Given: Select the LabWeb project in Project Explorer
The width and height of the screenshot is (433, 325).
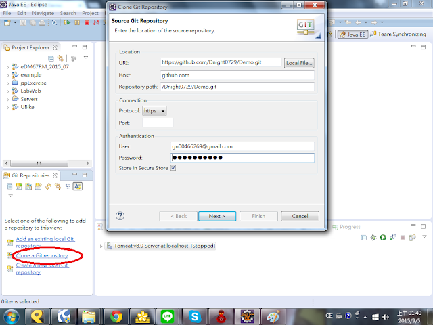Looking at the screenshot, I should click(x=30, y=91).
